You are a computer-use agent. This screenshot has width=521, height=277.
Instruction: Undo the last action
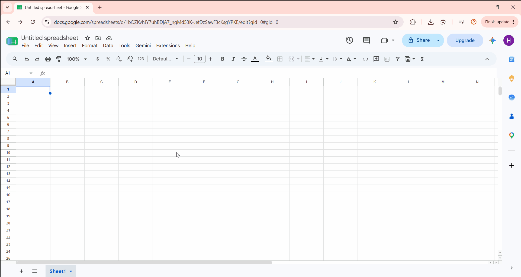(x=27, y=59)
